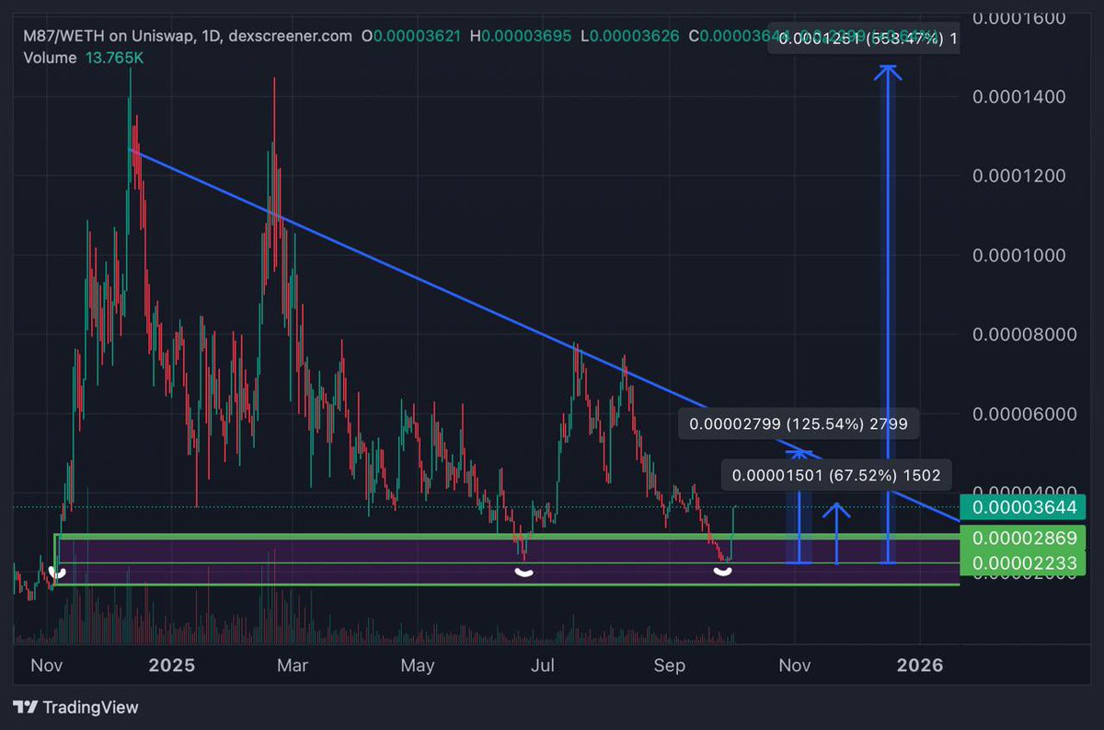Click the 125.54% measurement label
Image resolution: width=1104 pixels, height=730 pixels.
799,424
